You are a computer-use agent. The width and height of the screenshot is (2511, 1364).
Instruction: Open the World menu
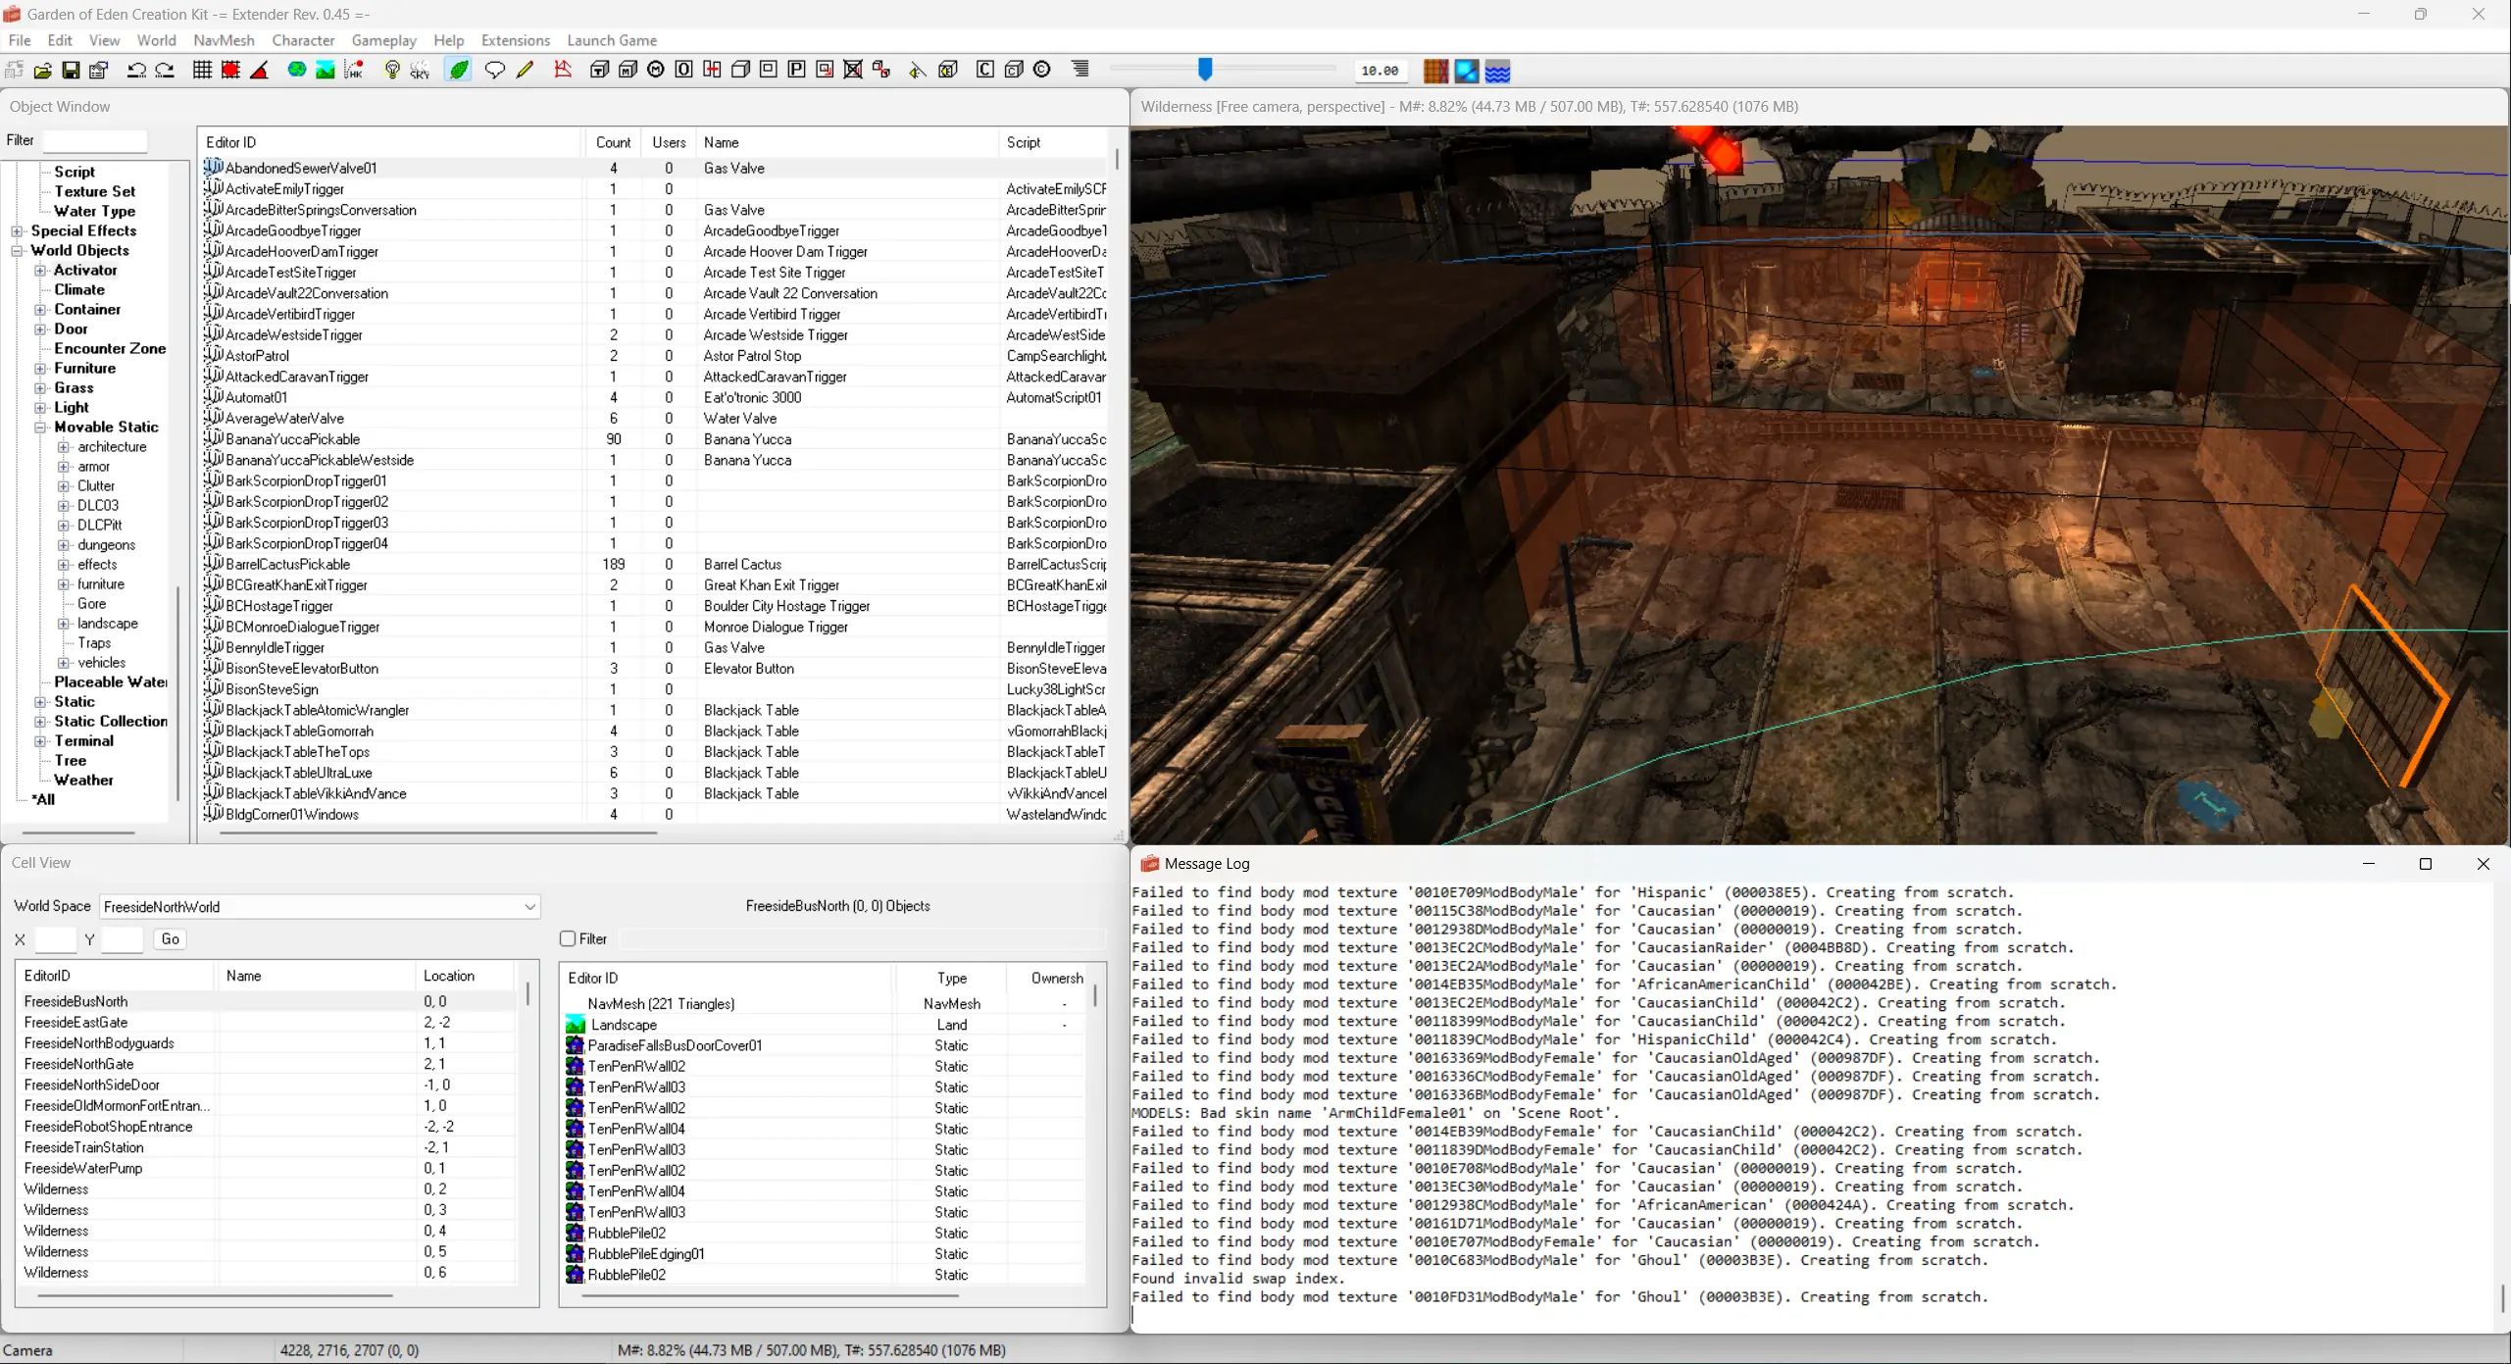click(156, 40)
